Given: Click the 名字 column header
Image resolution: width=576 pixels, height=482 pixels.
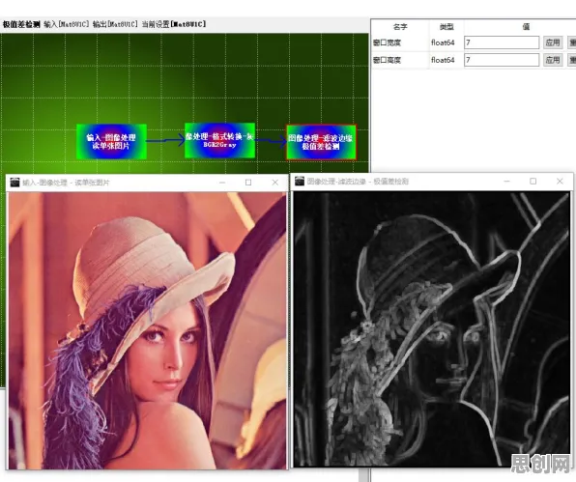Looking at the screenshot, I should coord(400,27).
